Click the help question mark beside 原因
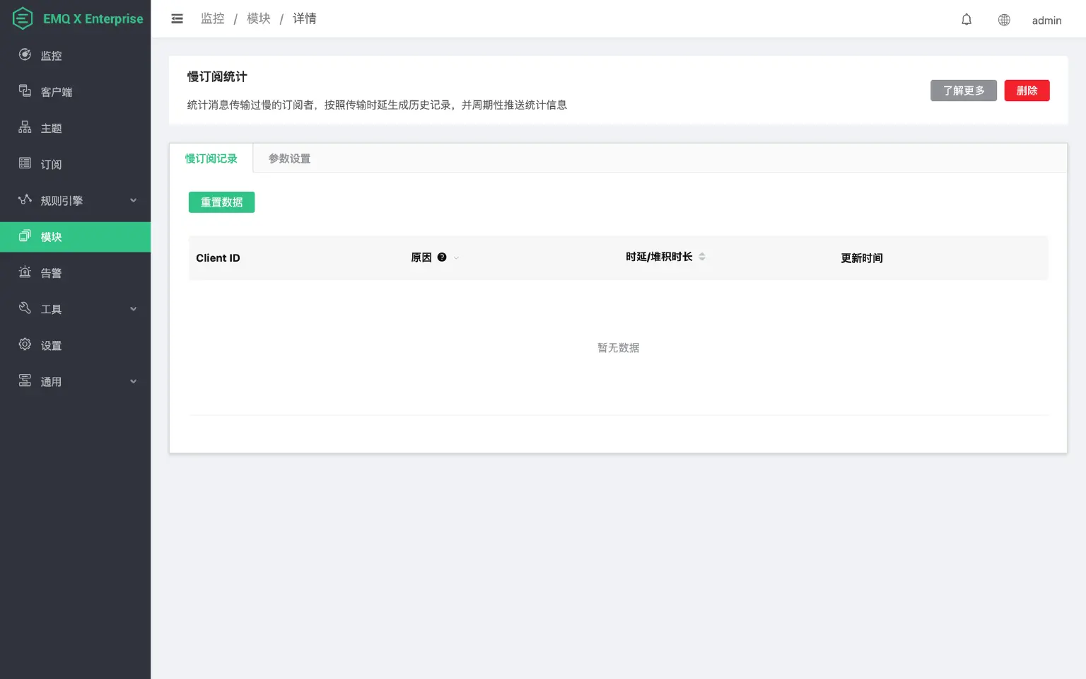The width and height of the screenshot is (1086, 679). click(442, 257)
